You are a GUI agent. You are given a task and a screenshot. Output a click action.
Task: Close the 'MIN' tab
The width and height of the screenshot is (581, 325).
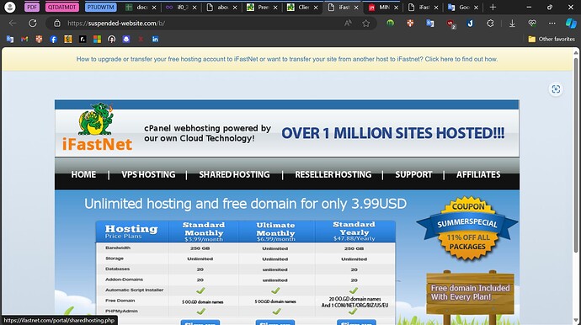[x=396, y=8]
